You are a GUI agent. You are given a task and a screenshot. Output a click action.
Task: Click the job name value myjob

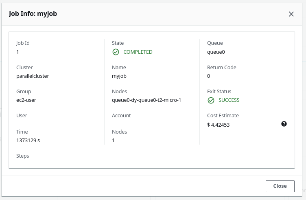(x=119, y=76)
